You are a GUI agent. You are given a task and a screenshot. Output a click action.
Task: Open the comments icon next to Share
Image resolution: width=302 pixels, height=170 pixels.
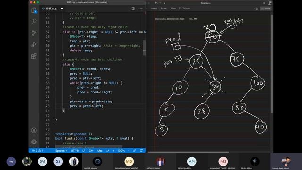256,8
